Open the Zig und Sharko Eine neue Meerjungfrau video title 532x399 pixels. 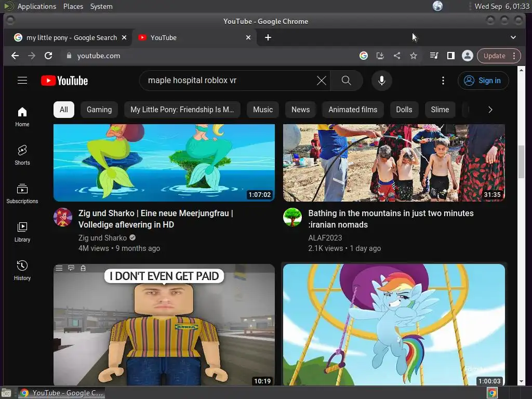click(156, 219)
